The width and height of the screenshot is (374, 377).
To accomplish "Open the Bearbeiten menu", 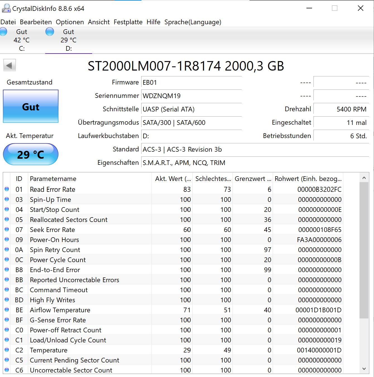I will [36, 22].
